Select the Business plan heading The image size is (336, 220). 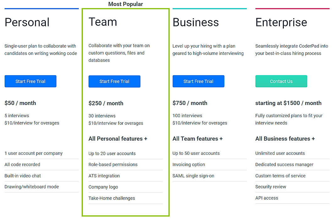coord(195,22)
